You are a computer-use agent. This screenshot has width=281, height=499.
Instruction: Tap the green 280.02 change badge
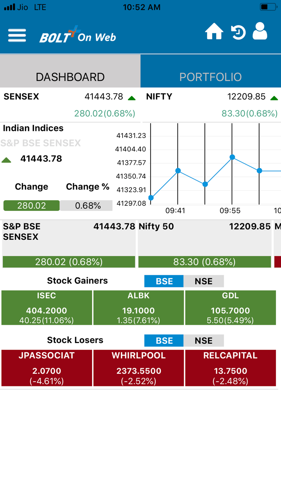(x=32, y=205)
